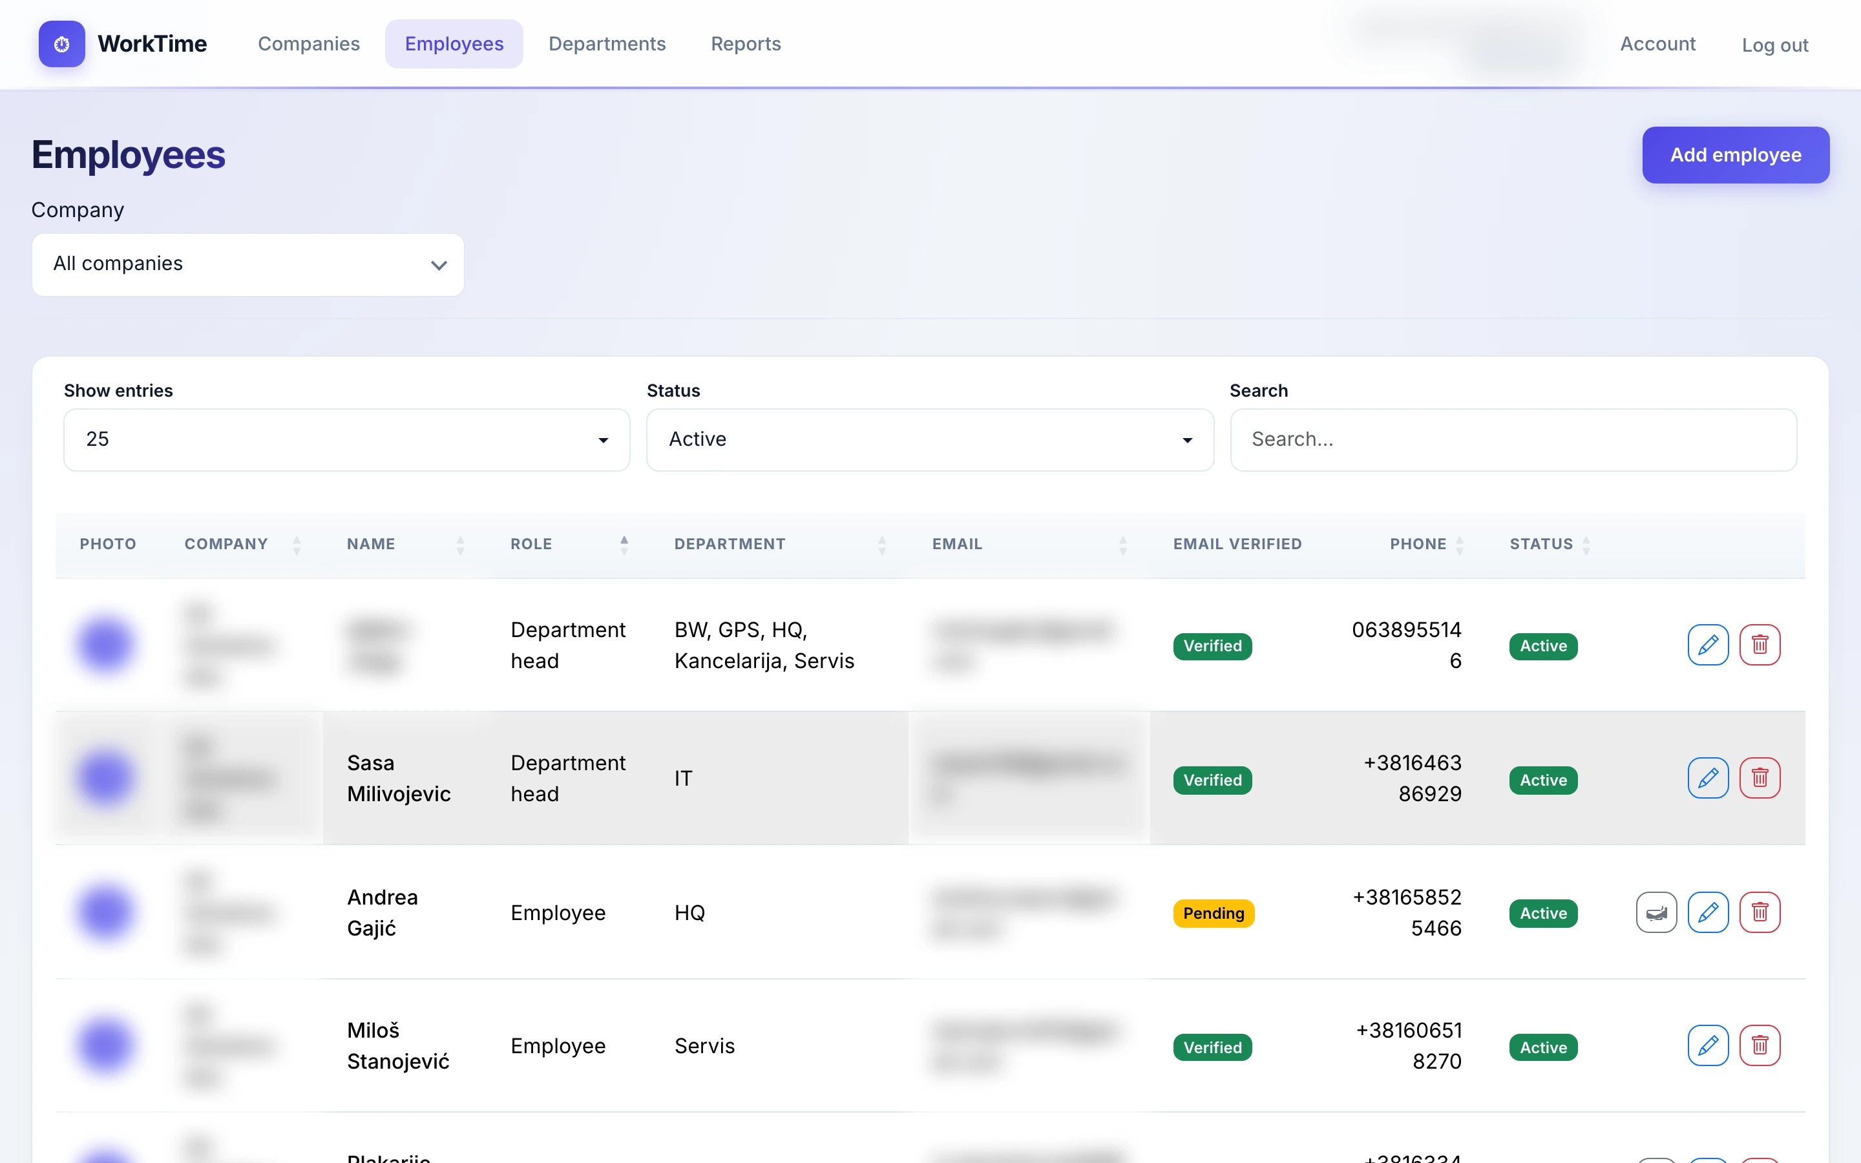The height and width of the screenshot is (1163, 1861).
Task: Click the Pending badge for Andrea Gajić
Action: click(x=1214, y=913)
